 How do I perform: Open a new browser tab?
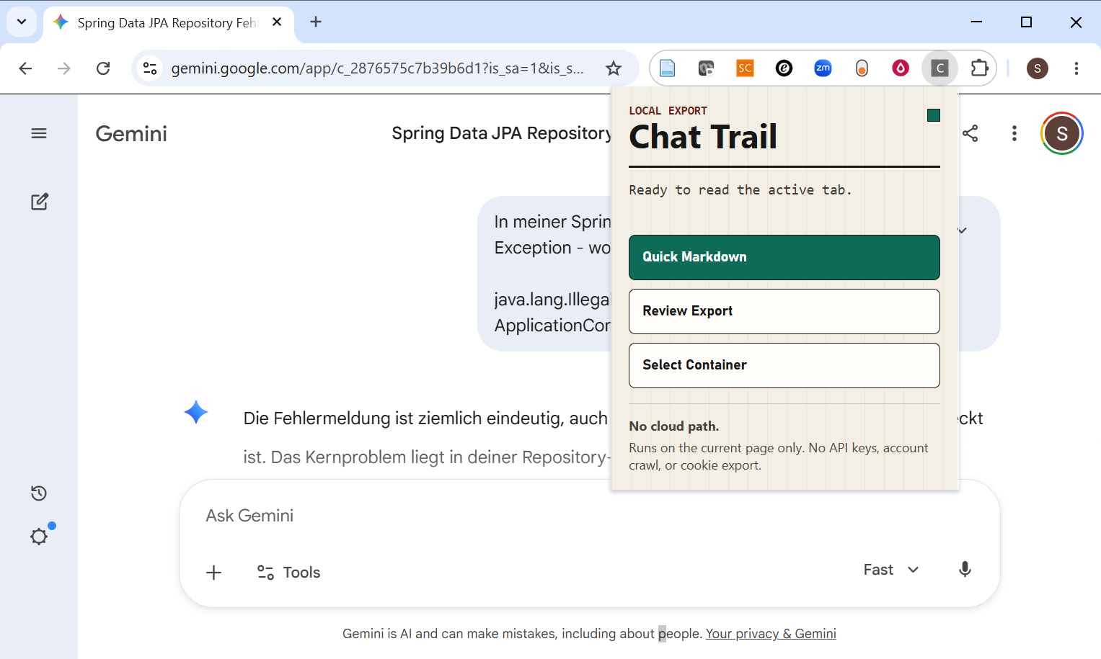pos(316,22)
